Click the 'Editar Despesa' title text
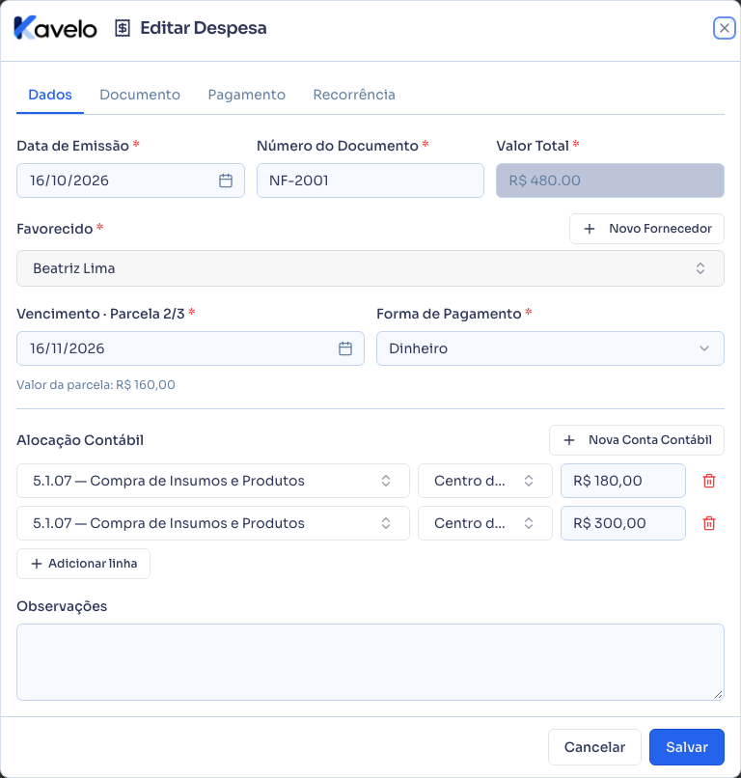This screenshot has height=778, width=741. pyautogui.click(x=204, y=28)
